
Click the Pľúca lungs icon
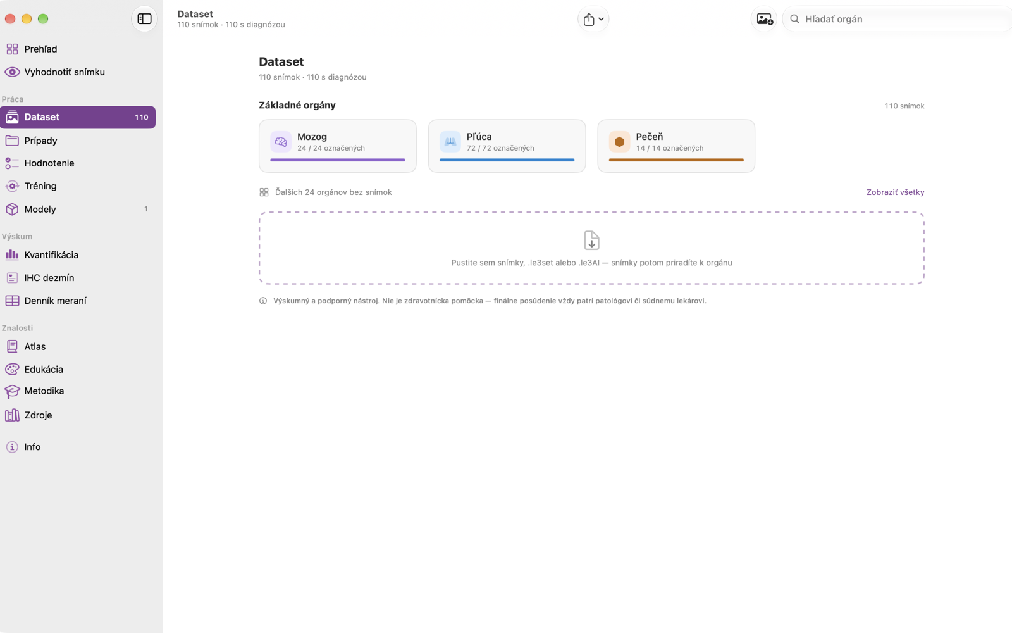[x=450, y=142]
